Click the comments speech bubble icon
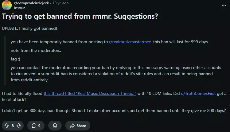The image size is (230, 132). pos(34,126)
